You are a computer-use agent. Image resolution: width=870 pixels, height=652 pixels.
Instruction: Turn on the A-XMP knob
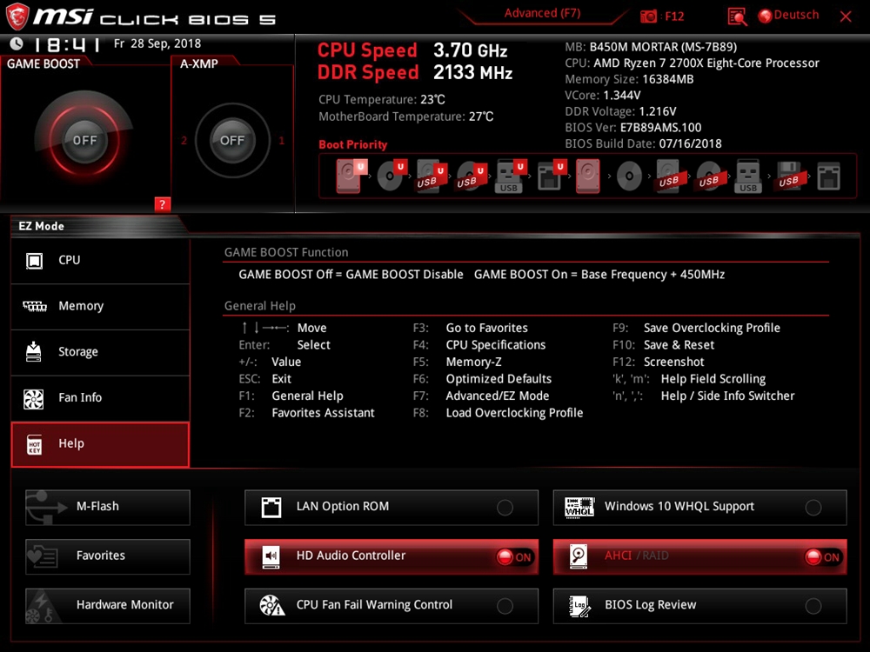pos(232,140)
